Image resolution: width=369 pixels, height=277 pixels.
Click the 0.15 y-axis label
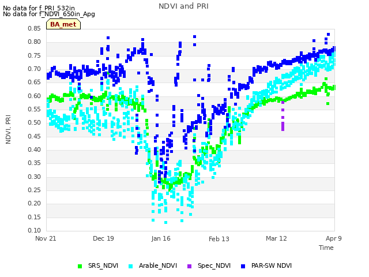pyautogui.click(x=35, y=217)
